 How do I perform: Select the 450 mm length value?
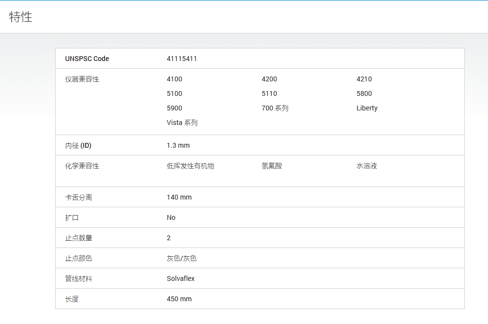click(179, 299)
